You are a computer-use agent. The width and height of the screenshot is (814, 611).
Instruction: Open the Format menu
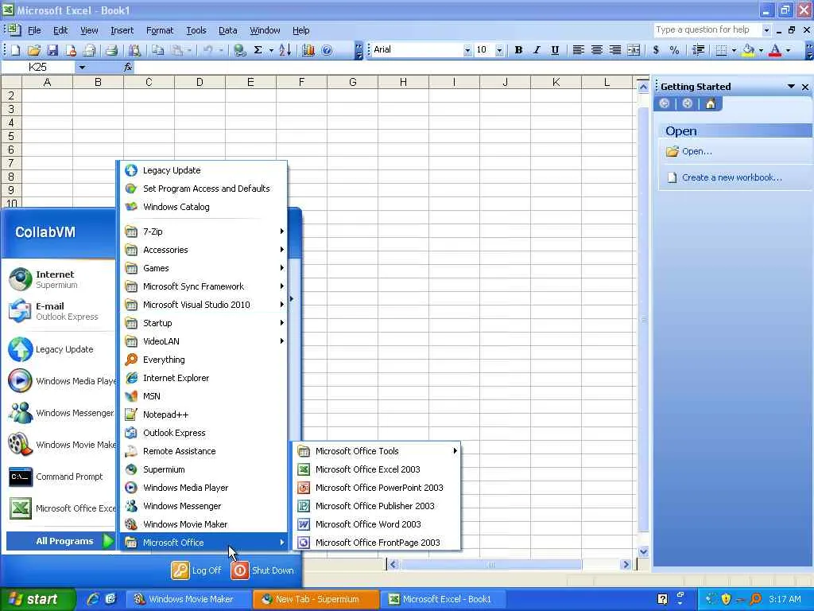160,30
